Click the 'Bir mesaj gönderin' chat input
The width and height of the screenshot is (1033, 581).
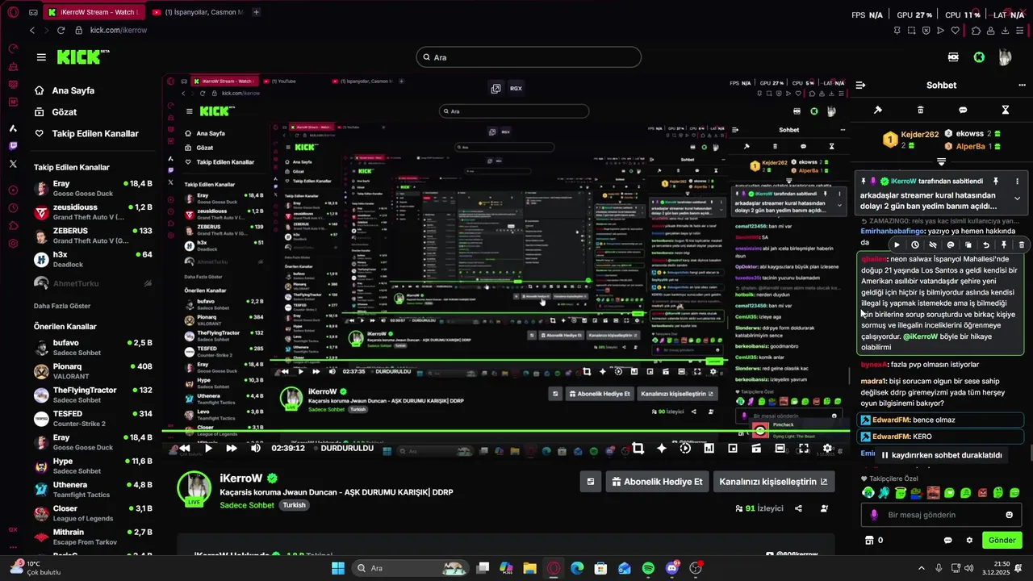[x=943, y=515]
